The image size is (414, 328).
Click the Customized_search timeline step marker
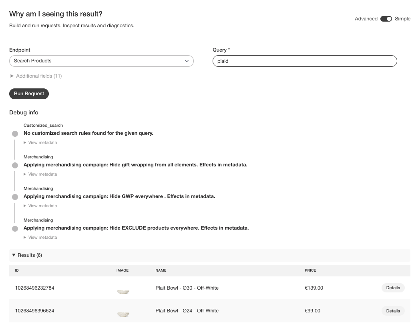15,134
